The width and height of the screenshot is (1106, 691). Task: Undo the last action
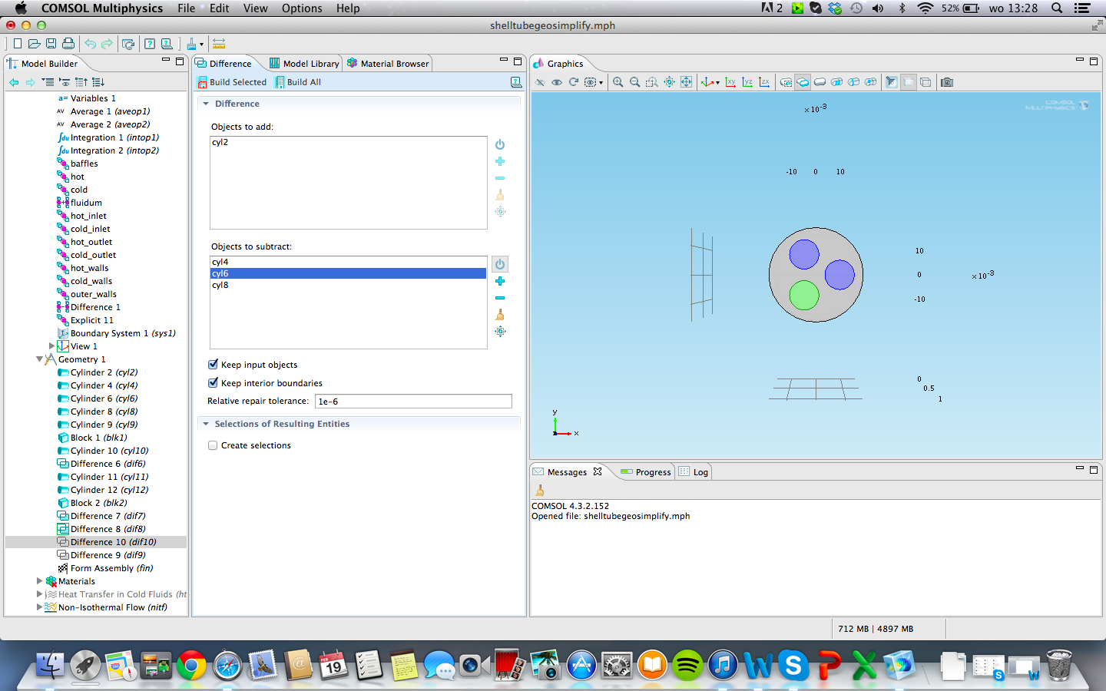pos(90,44)
